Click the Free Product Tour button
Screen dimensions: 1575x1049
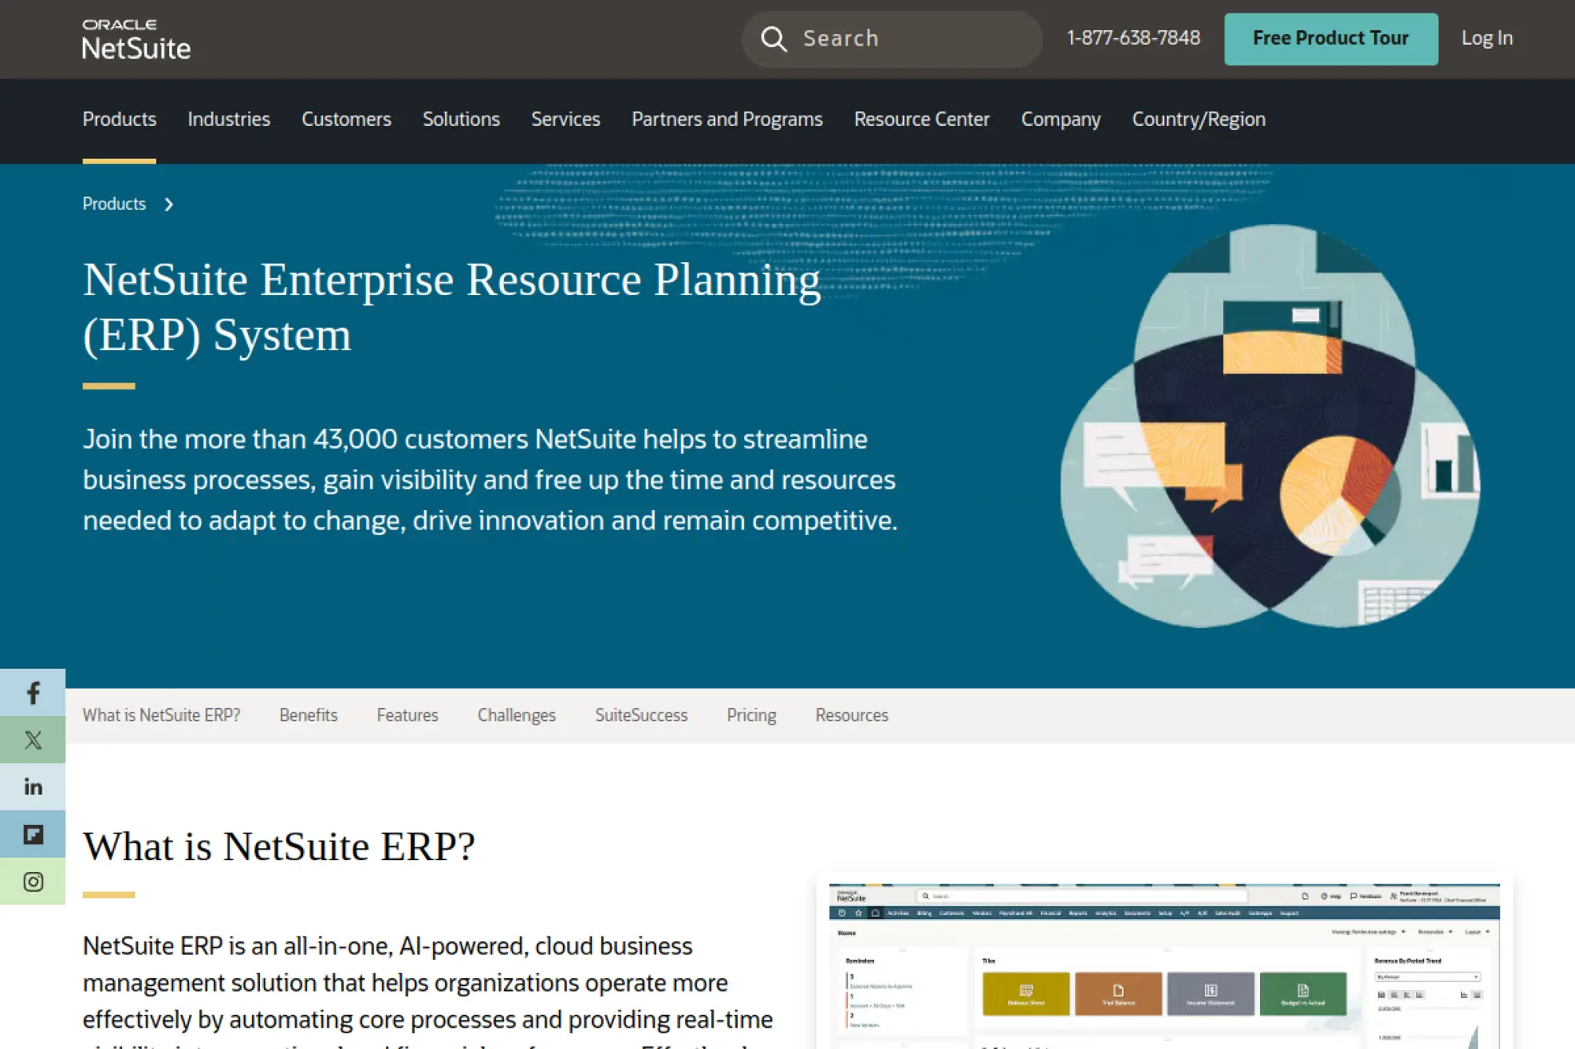1330,38
